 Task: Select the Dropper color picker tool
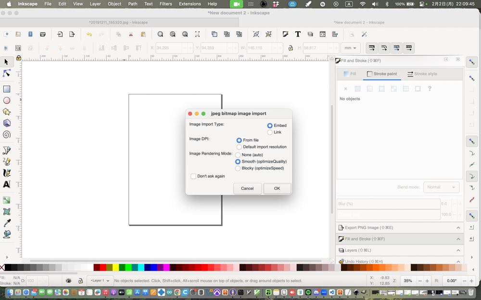click(6, 223)
